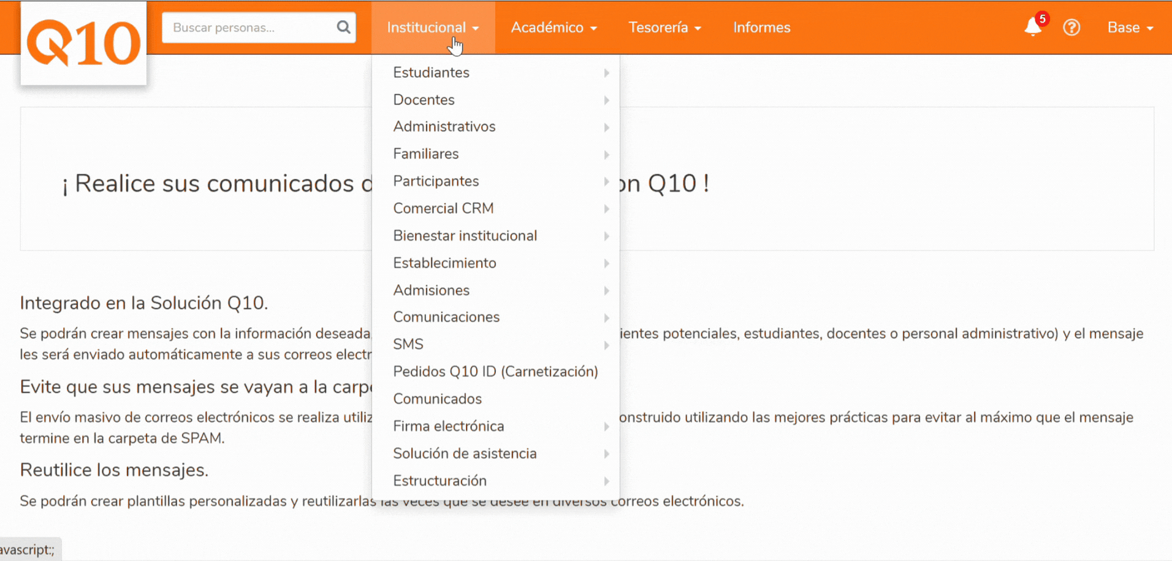Click the heading Reutilice los mensajes.

click(114, 470)
